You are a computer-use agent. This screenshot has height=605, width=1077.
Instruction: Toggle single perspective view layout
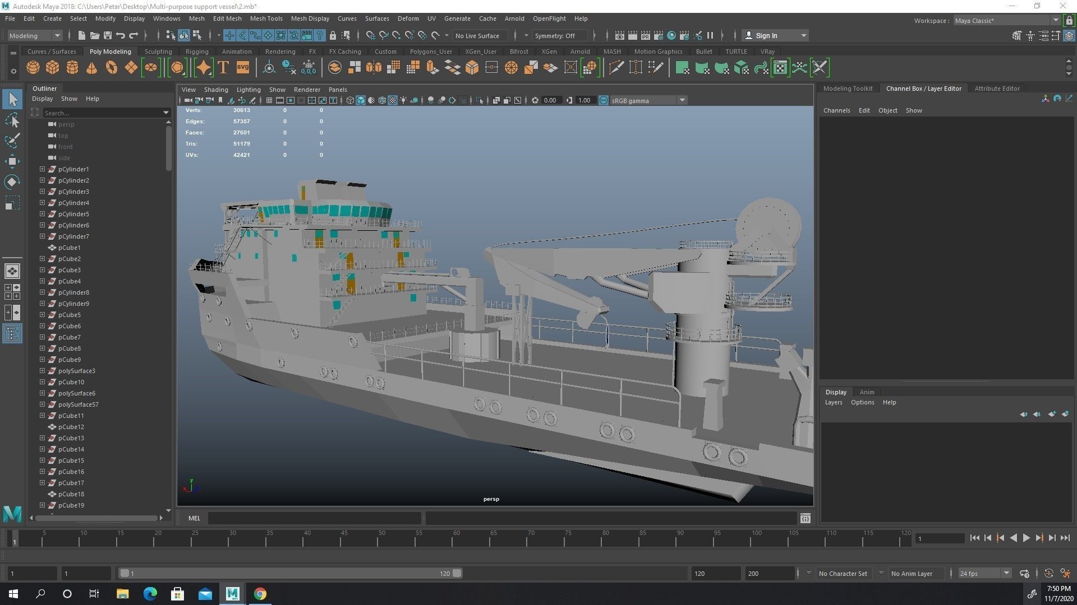pyautogui.click(x=12, y=271)
